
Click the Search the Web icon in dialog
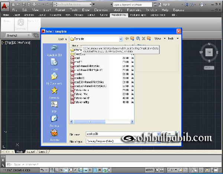pyautogui.click(x=138, y=39)
